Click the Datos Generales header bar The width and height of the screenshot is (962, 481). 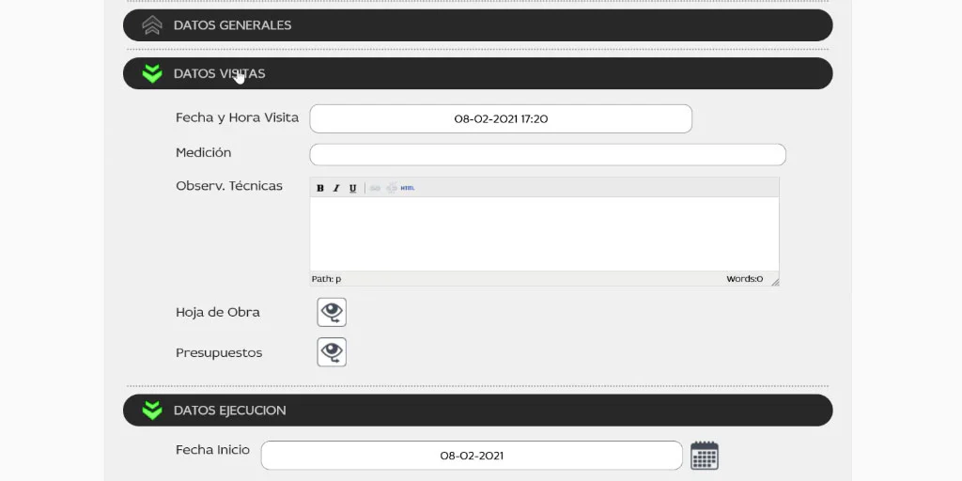click(478, 25)
